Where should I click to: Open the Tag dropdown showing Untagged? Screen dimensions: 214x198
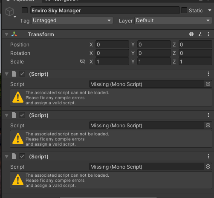72,20
